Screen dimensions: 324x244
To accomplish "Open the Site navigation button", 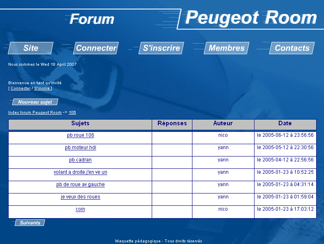I will click(x=30, y=48).
